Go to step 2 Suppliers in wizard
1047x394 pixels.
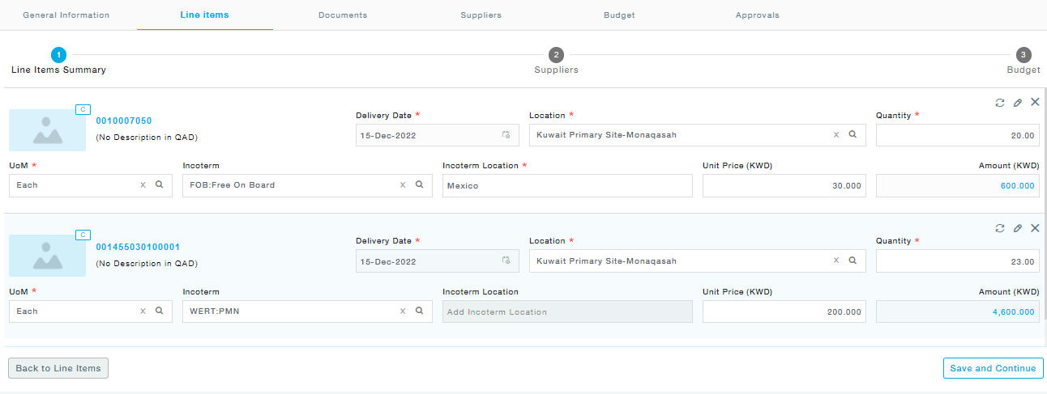pos(556,55)
